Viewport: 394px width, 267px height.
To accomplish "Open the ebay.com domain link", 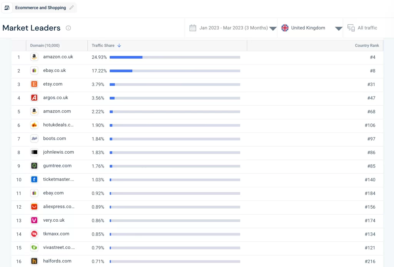I will click(x=53, y=193).
